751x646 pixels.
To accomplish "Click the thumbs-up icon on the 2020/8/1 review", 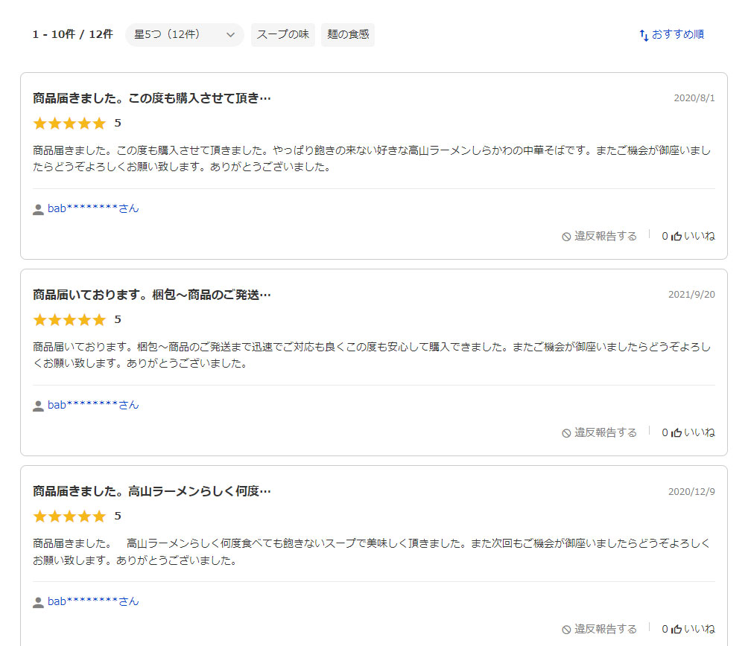I will point(676,237).
